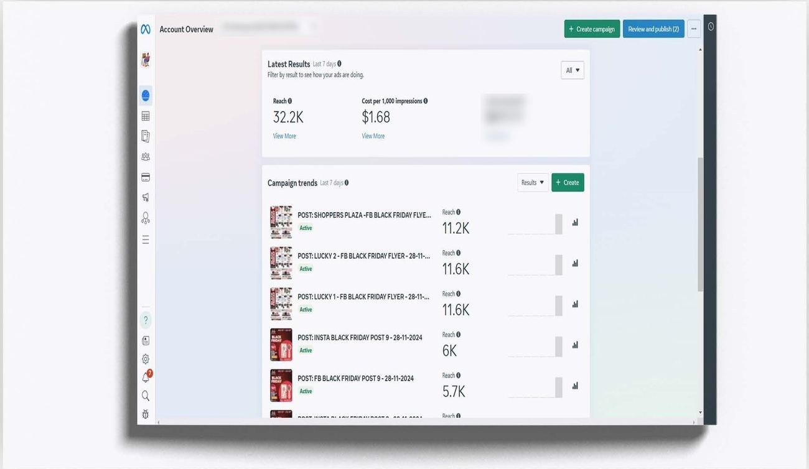Open Help question mark icon
This screenshot has height=469, width=809.
(x=146, y=320)
